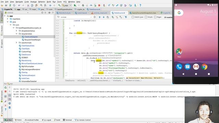Open the Build tool window
219x123 pixels.
[x=57, y=120]
